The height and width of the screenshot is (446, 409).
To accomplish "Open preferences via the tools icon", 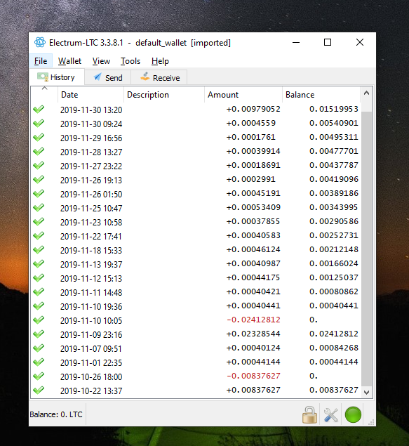I will (x=331, y=415).
